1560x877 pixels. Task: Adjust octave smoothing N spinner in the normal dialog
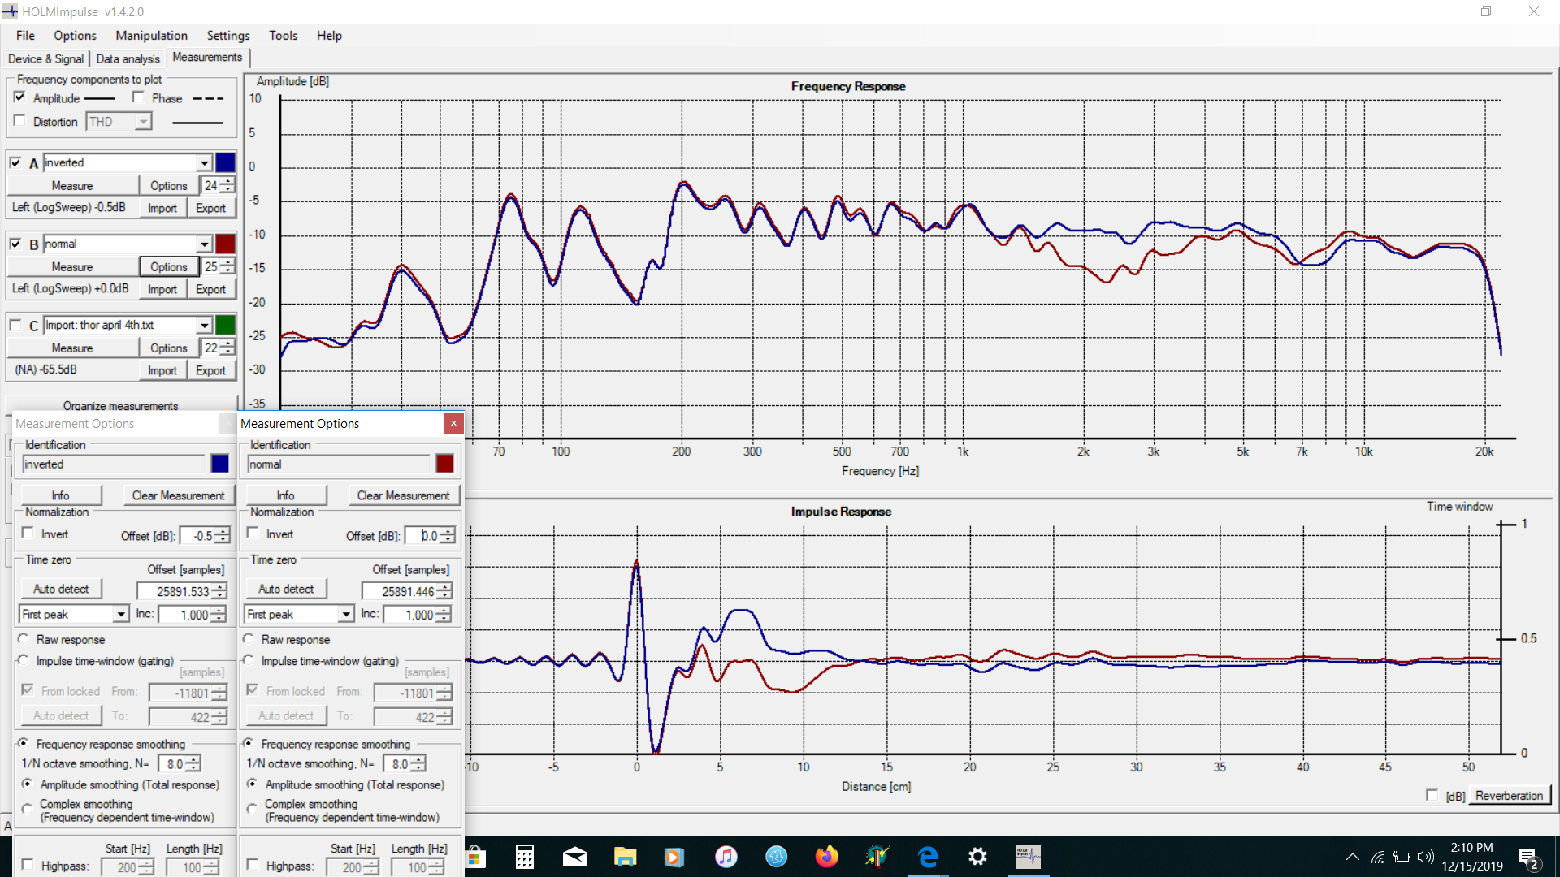pos(418,764)
